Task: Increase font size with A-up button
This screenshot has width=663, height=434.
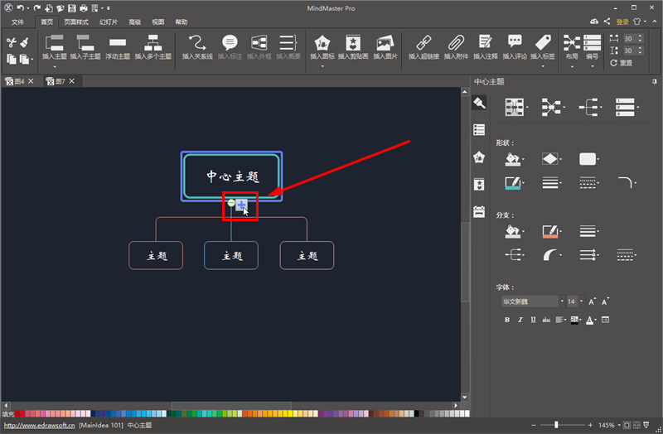Action: (x=592, y=301)
